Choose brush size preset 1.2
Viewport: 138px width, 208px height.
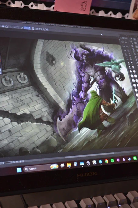pos(130,67)
